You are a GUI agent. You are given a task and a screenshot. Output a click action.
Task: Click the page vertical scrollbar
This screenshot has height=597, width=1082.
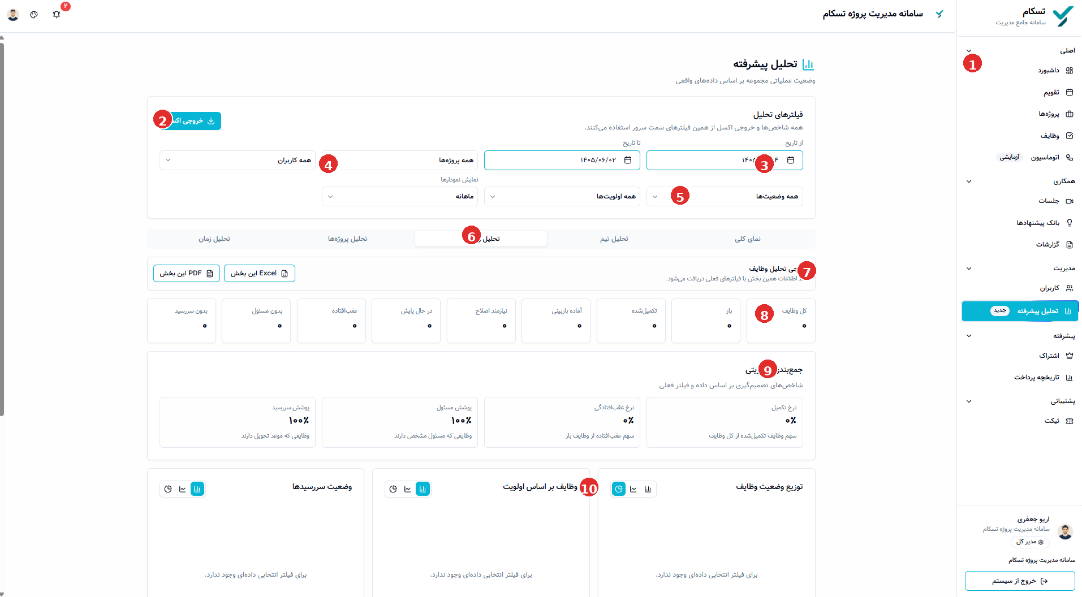[x=2, y=229]
